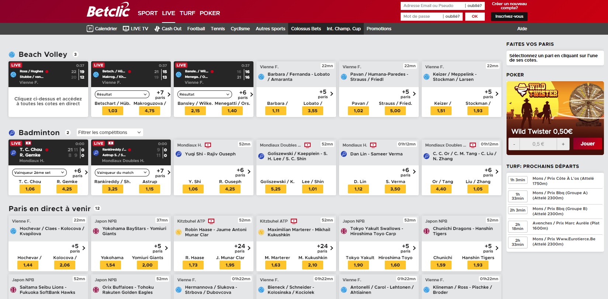608x299 pixels.
Task: Open Football menu item
Action: pyautogui.click(x=196, y=29)
